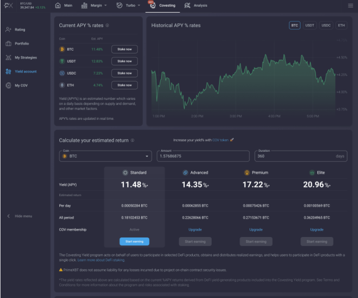The image size is (358, 298).
Task: Click the Covesting icon
Action: click(153, 5)
